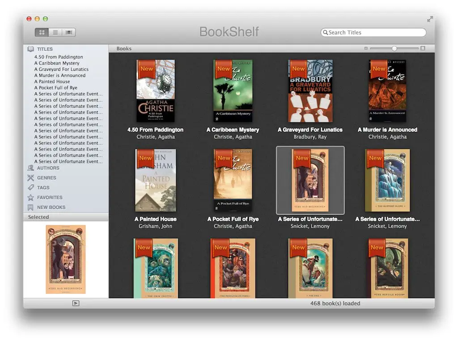
Task: Click the 'A Painted House' title under its cover
Action: coord(155,219)
